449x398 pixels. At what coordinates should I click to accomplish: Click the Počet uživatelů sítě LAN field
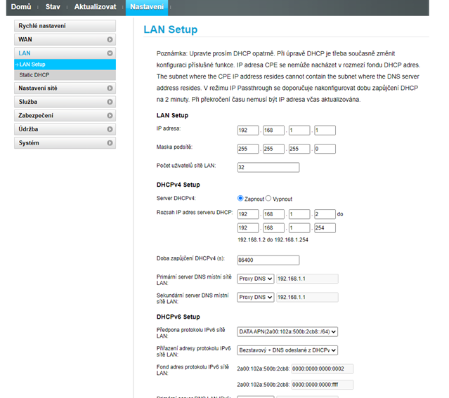tap(268, 167)
